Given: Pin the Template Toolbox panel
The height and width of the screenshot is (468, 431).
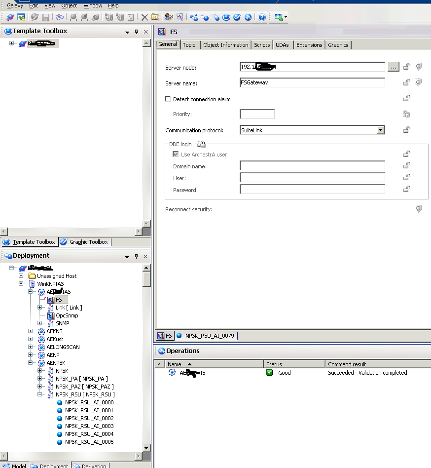Looking at the screenshot, I should coord(137,32).
